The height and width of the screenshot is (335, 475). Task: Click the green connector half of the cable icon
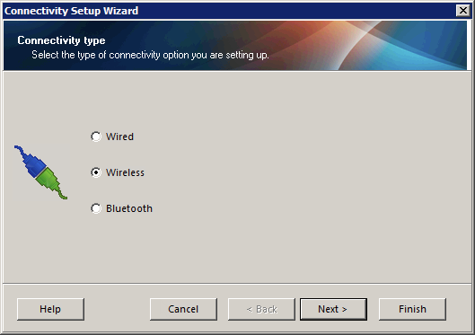pyautogui.click(x=51, y=183)
